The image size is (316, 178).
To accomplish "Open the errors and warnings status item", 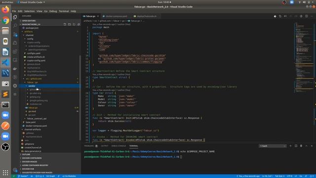I will pos(39,176).
